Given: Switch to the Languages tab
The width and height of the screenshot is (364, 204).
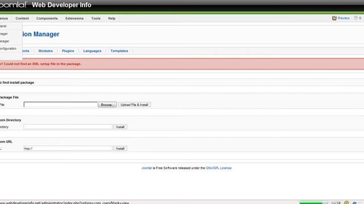Looking at the screenshot, I should [92, 51].
